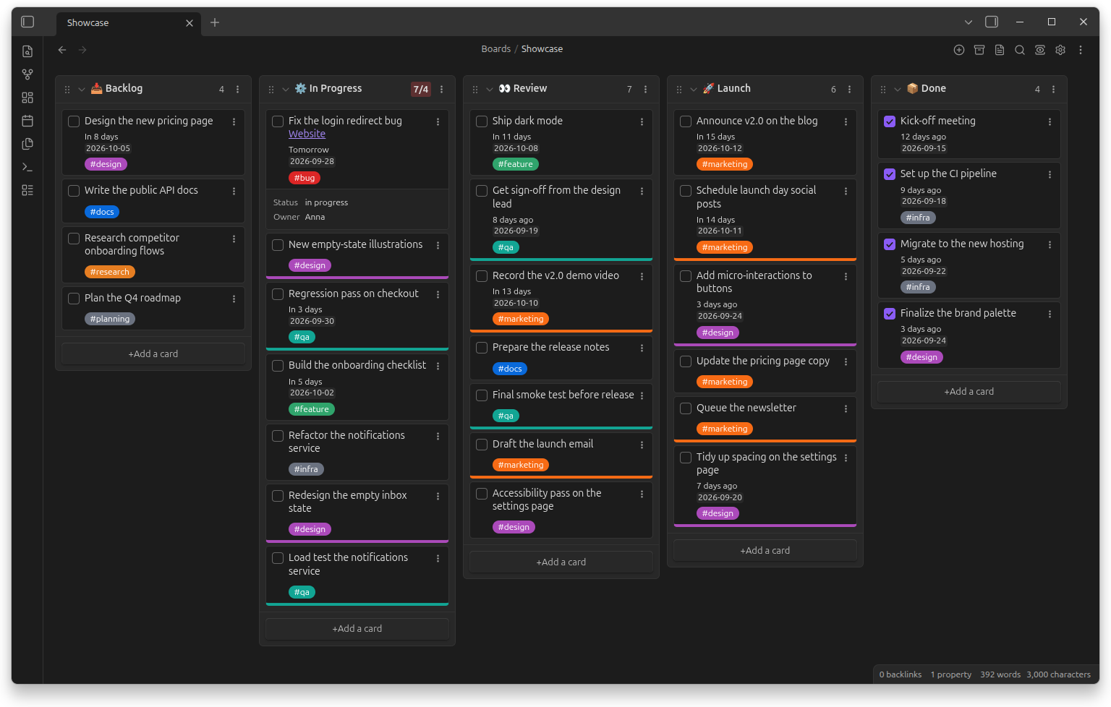The width and height of the screenshot is (1111, 707).
Task: Collapse the Review list chevron
Action: pos(490,90)
